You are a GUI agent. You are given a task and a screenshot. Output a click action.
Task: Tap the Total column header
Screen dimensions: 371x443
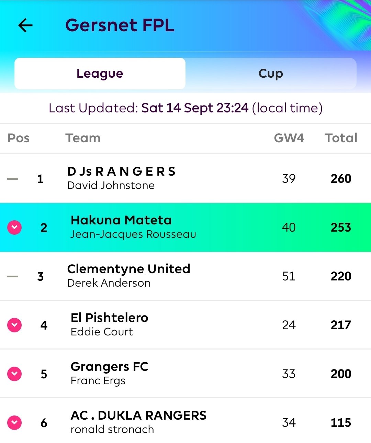(x=341, y=138)
